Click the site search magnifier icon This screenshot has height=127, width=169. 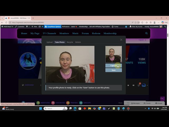coord(146,33)
